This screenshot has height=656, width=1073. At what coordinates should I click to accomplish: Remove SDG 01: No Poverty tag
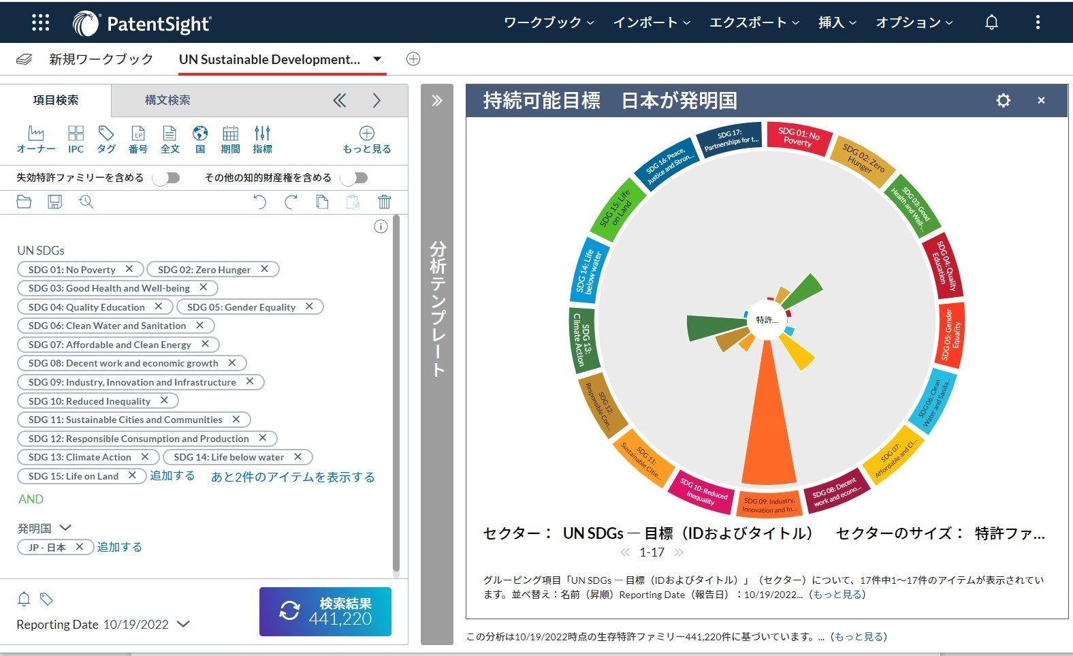[129, 269]
